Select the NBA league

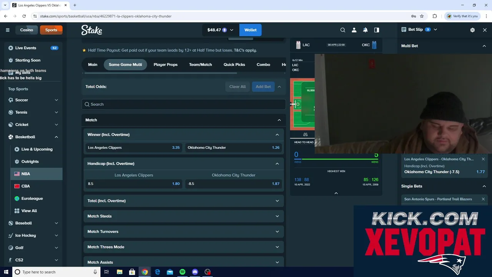[x=37, y=174]
